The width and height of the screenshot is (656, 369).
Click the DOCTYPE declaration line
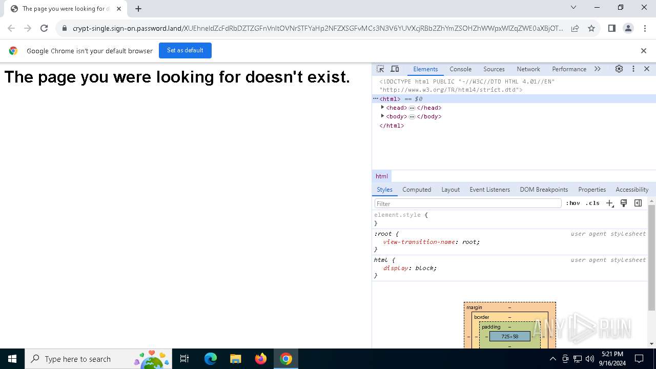(x=467, y=86)
